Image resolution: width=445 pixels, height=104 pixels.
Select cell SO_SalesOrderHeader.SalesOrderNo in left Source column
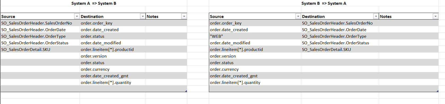40,23
